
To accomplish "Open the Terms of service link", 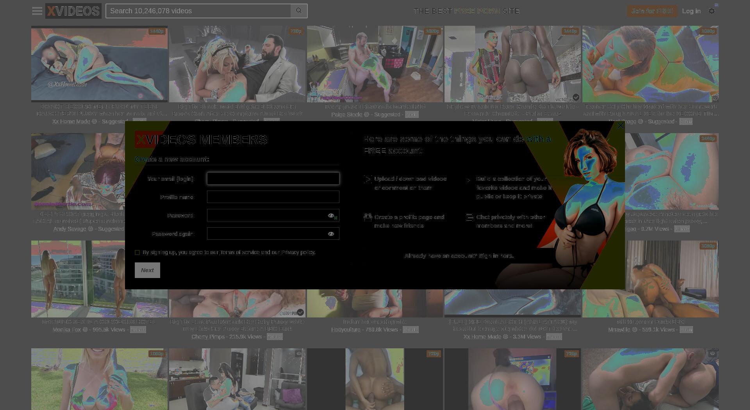I will click(239, 252).
